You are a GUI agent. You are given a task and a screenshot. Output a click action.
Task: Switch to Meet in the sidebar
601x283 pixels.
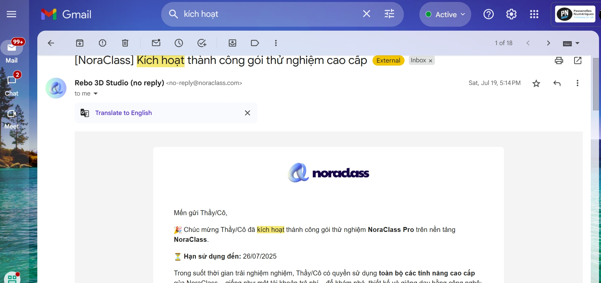(x=12, y=119)
